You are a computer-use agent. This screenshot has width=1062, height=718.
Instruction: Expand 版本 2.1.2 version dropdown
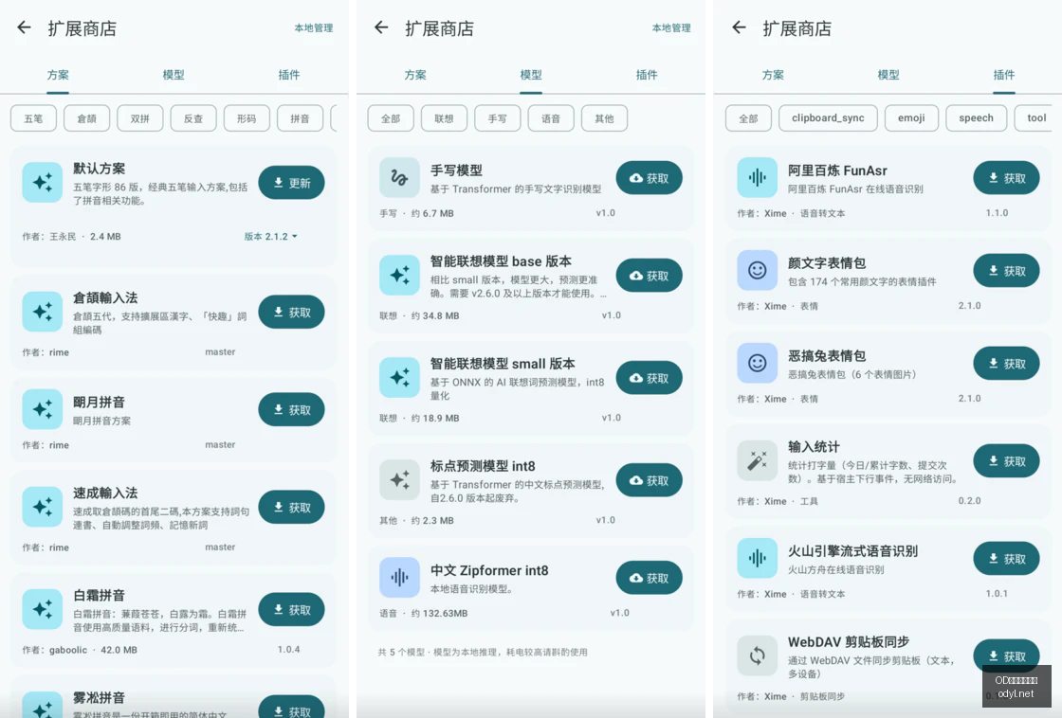(271, 236)
